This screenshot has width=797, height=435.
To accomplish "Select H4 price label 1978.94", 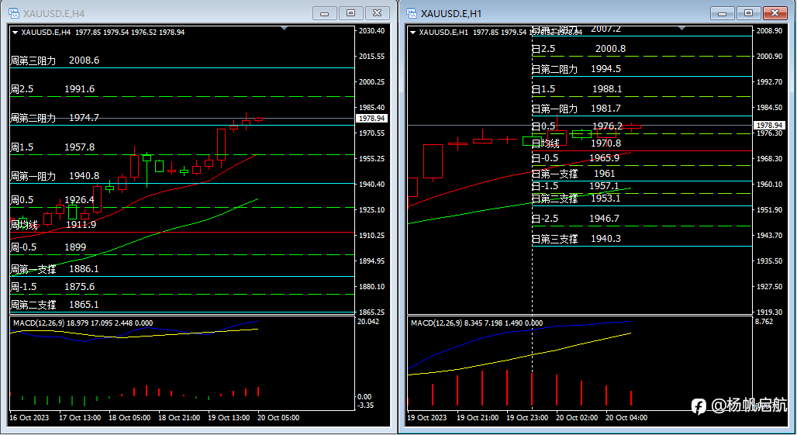I will click(x=371, y=119).
